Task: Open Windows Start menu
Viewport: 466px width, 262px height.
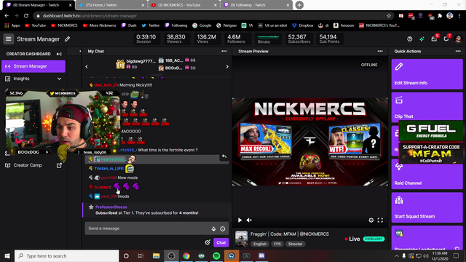Action: click(7, 255)
